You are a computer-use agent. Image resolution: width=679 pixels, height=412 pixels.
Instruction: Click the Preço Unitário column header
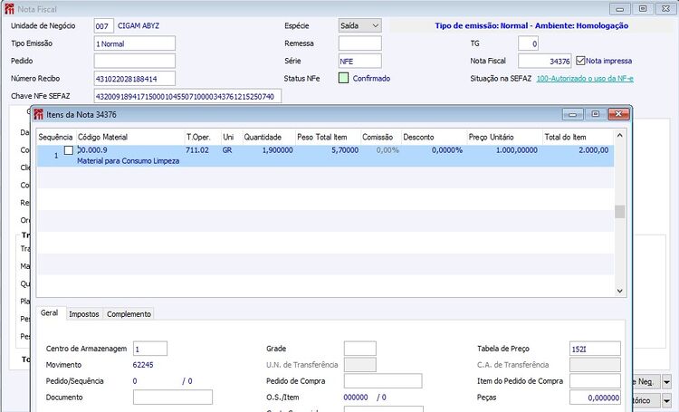504,137
